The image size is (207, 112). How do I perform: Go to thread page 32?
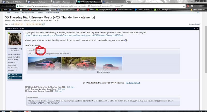tap(27, 24)
